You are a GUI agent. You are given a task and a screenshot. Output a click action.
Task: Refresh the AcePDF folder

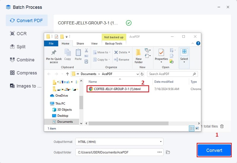click(x=142, y=74)
